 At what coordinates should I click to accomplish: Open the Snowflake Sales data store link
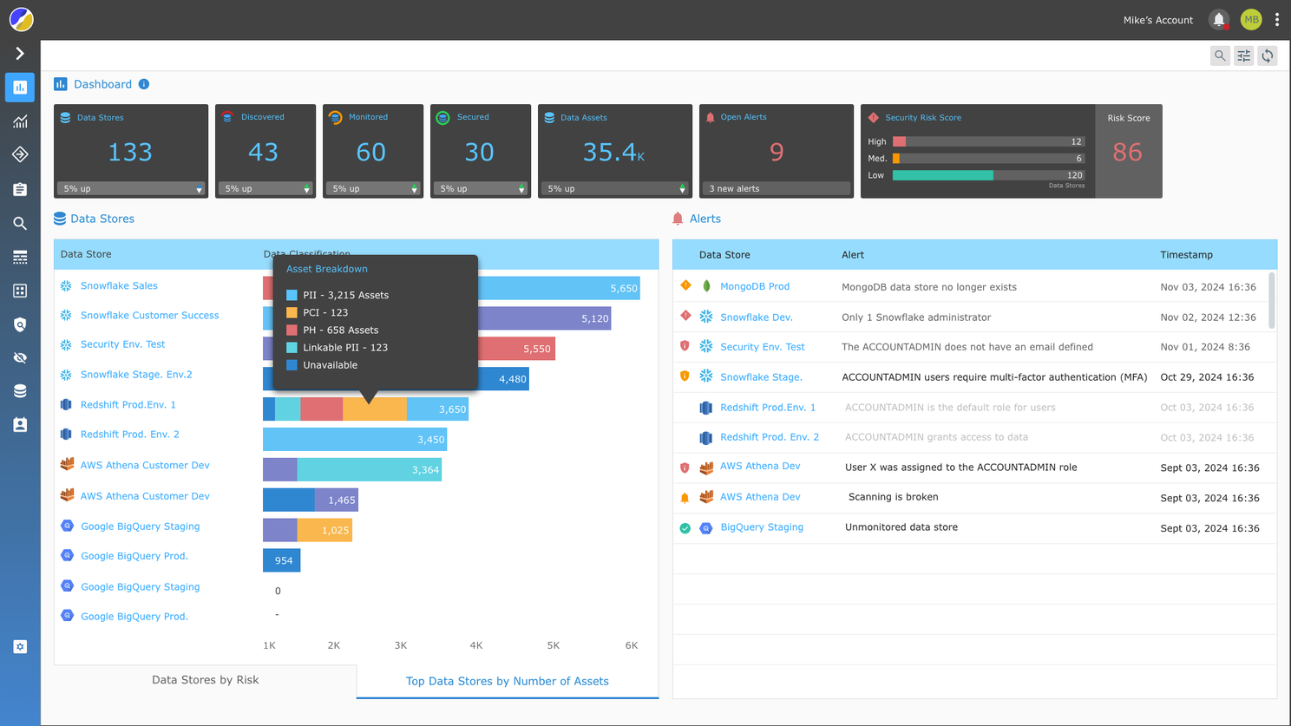click(119, 285)
